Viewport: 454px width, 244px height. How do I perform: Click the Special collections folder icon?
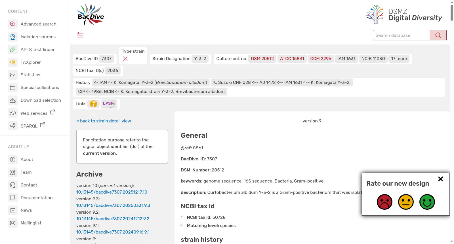click(13, 88)
